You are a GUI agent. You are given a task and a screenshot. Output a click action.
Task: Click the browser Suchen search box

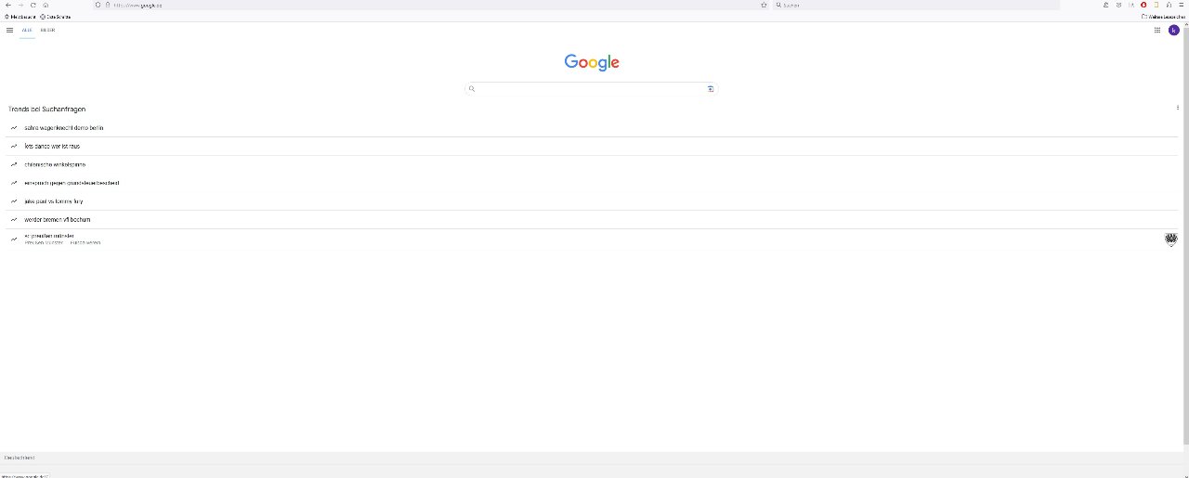tap(917, 5)
